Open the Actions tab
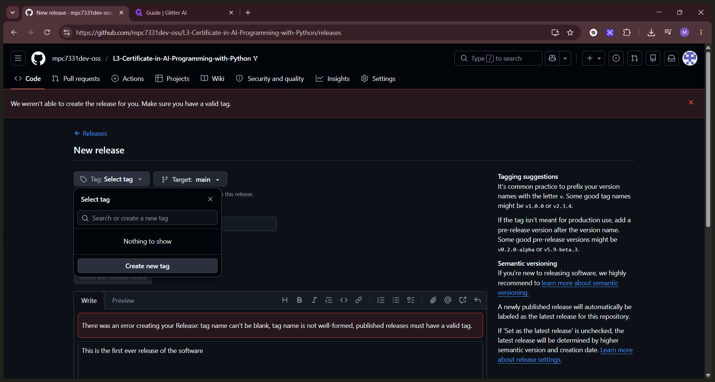The image size is (715, 382). [128, 78]
